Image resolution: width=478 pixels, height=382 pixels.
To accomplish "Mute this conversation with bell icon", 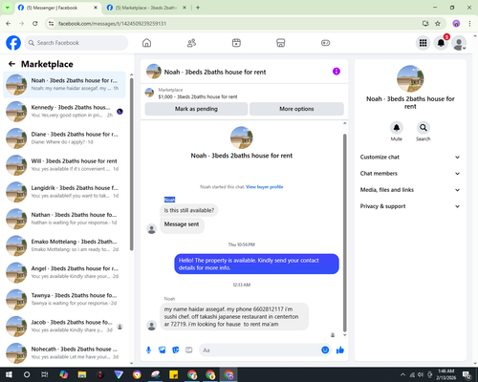I will 397,128.
